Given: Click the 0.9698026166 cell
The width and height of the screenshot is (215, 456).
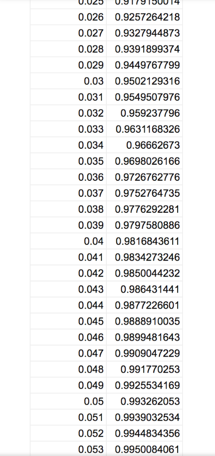Looking at the screenshot, I should pyautogui.click(x=144, y=161).
